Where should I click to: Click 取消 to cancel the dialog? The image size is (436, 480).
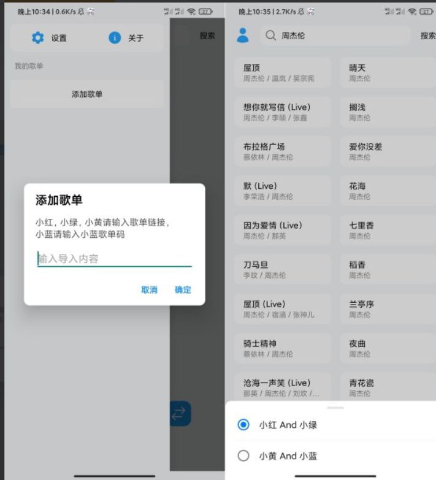149,290
